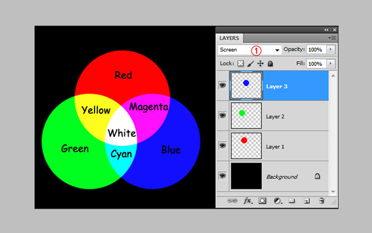Click the Blue label on canvas
The width and height of the screenshot is (372, 233).
[x=171, y=150]
